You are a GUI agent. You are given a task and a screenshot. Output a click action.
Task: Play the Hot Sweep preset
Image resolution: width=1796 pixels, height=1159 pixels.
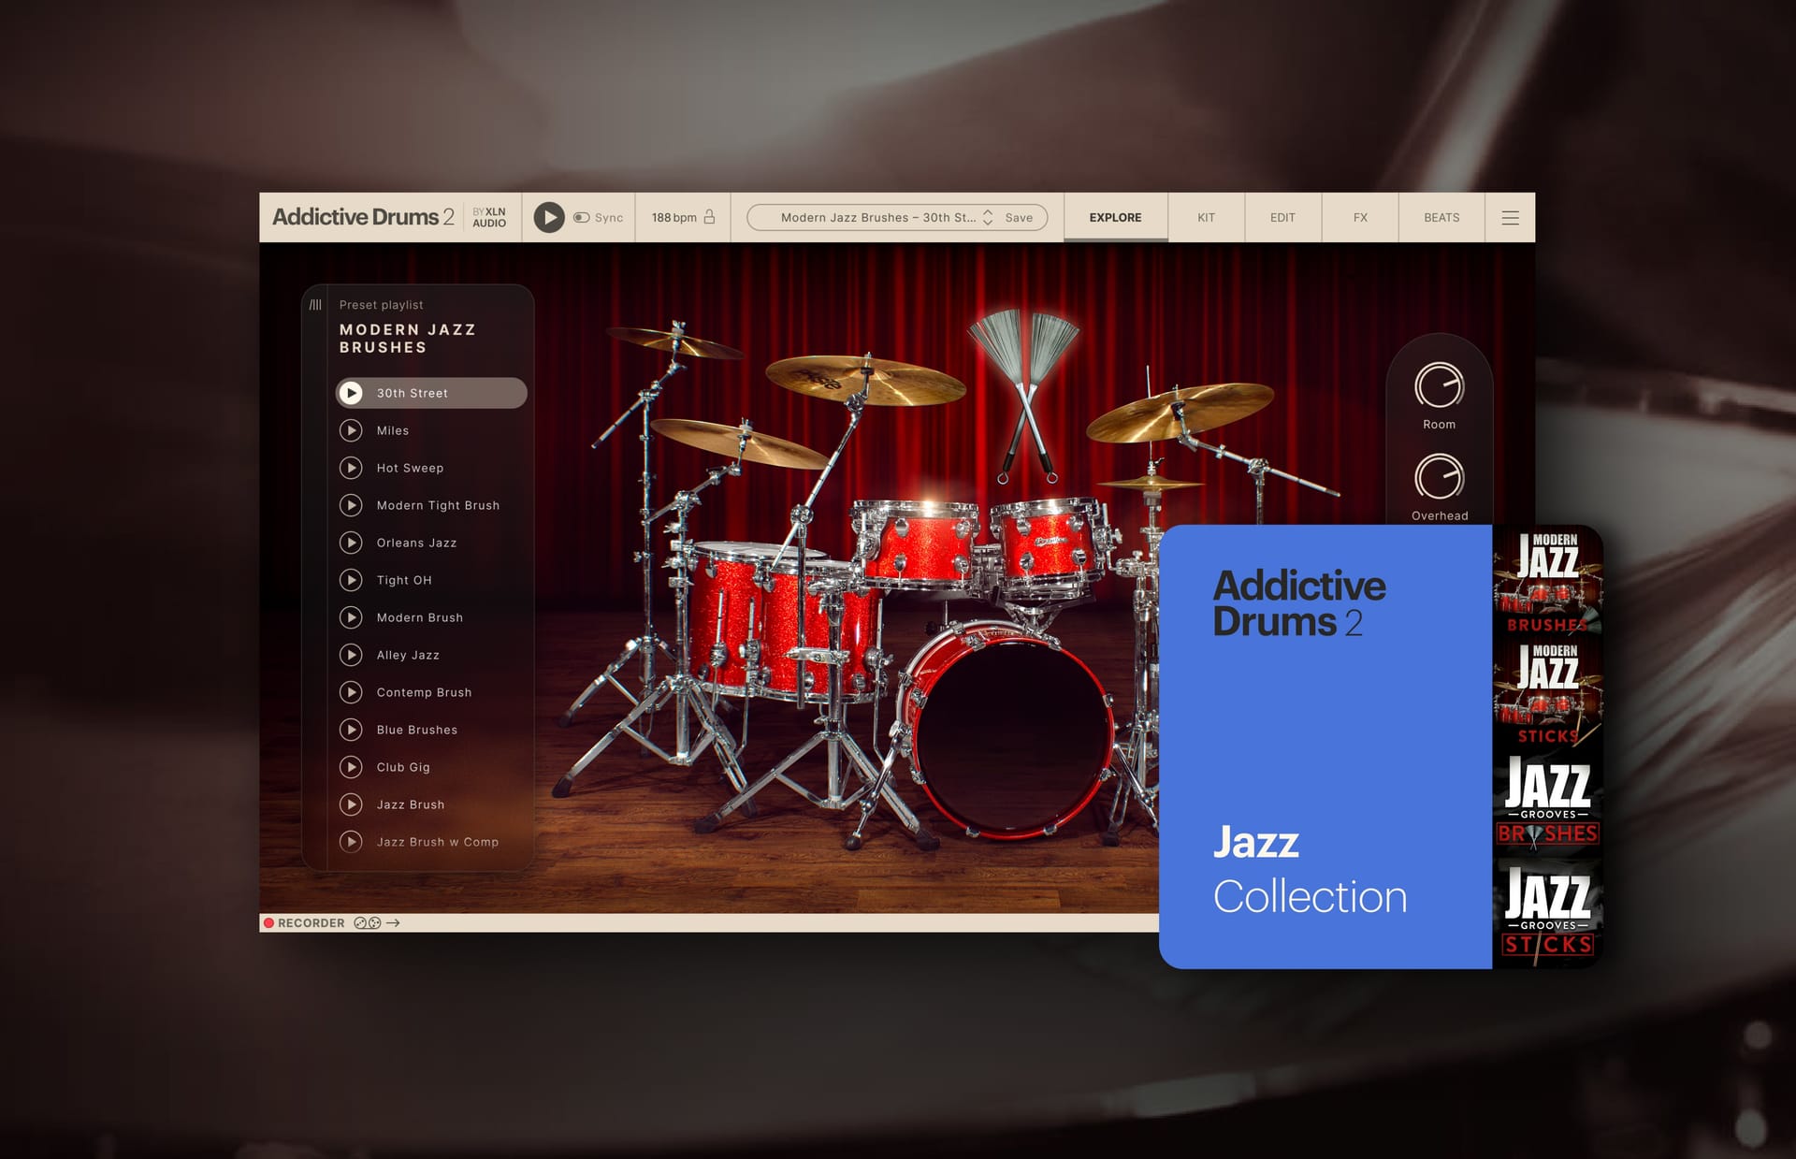[x=351, y=468]
